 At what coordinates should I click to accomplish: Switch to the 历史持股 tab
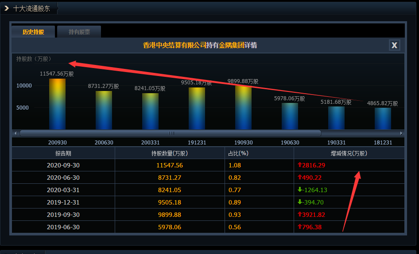coord(33,32)
